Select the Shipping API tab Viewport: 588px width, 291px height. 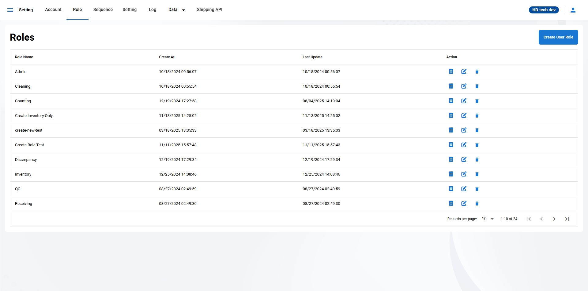tap(209, 10)
